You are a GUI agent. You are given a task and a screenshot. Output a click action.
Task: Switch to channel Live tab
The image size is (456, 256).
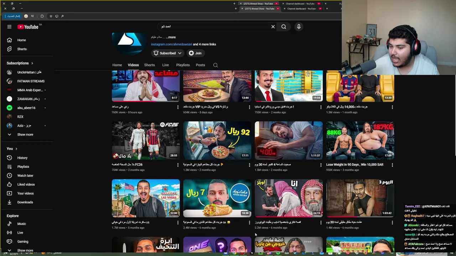[165, 65]
